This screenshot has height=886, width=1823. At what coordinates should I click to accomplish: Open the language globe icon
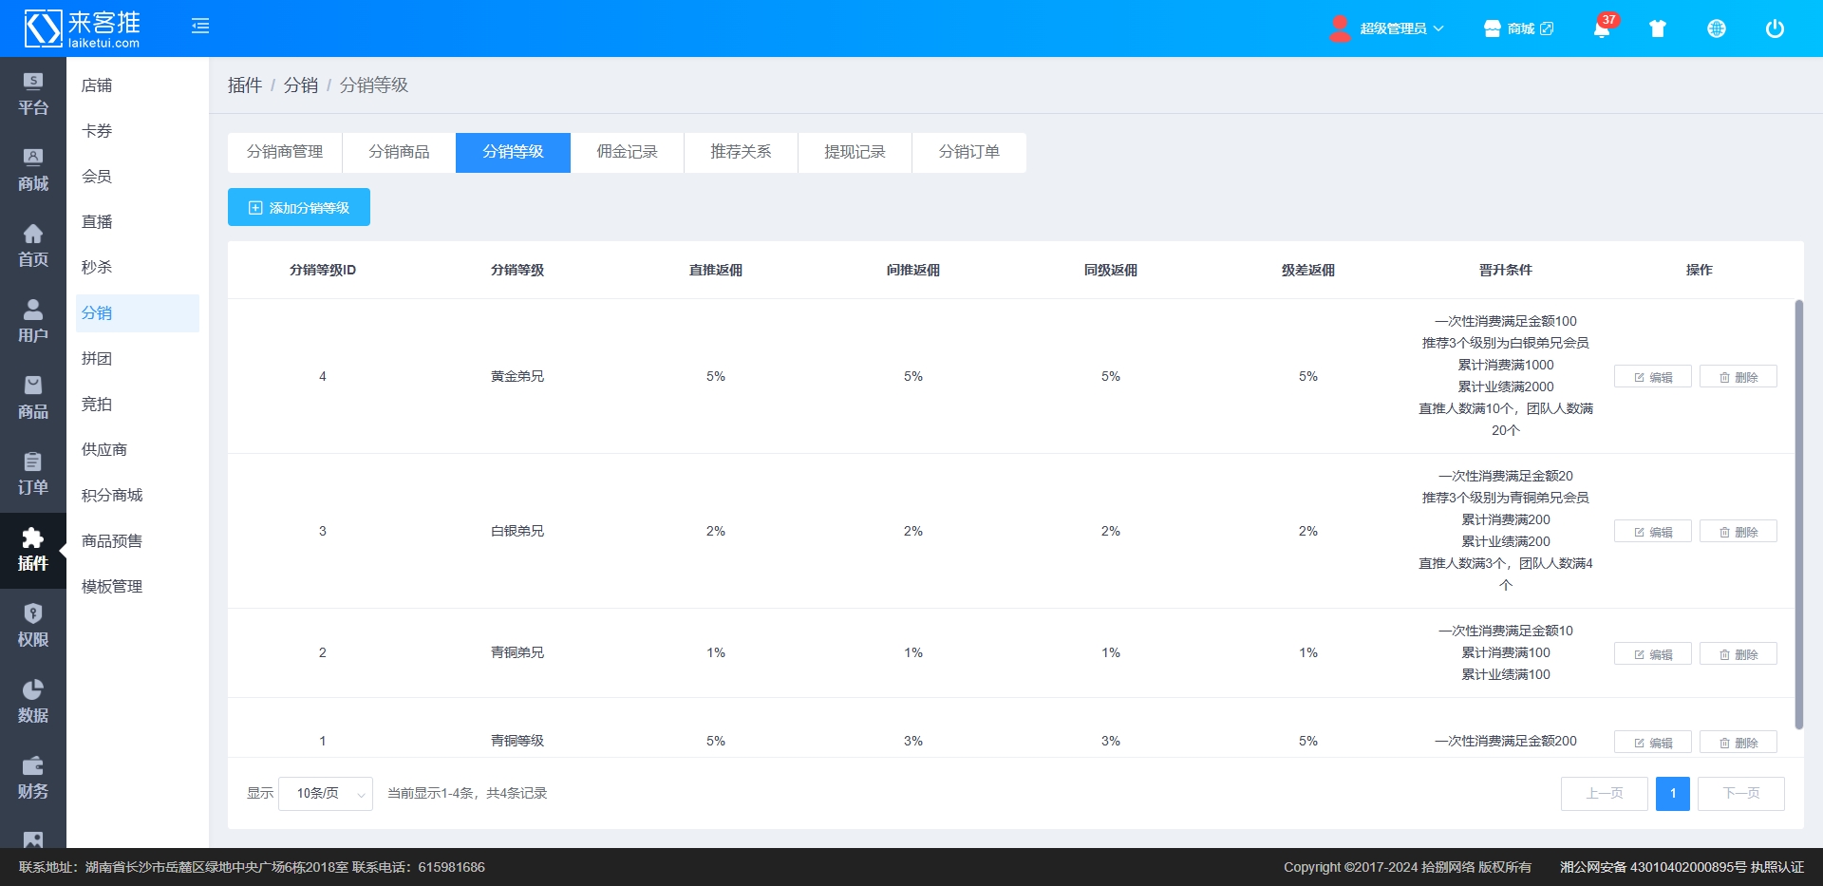coord(1716,28)
